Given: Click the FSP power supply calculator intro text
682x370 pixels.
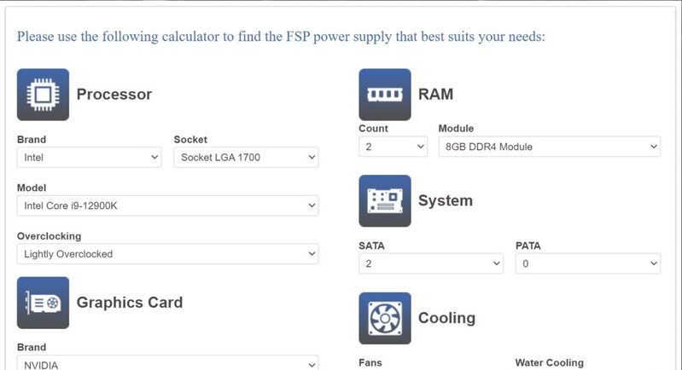Looking at the screenshot, I should pyautogui.click(x=281, y=37).
